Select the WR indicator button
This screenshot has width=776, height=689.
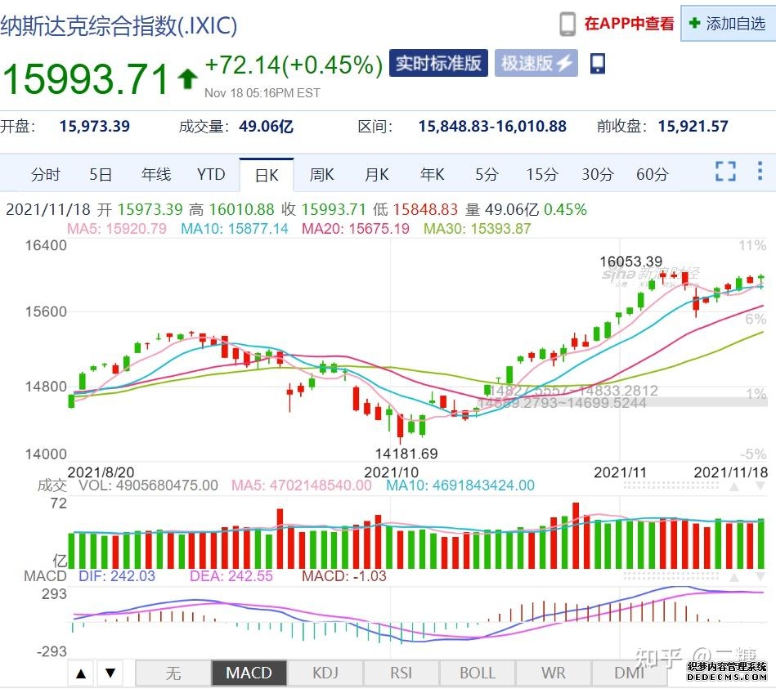click(554, 673)
